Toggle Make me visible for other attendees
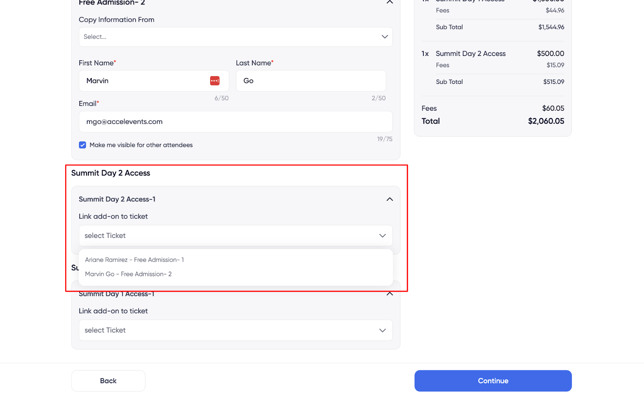Viewport: 644px width, 398px height. click(83, 145)
